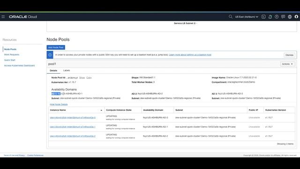Image resolution: width=300 pixels, height=169 pixels.
Task: Open Access Kubernetes Dashboard link
Action: click(19, 66)
